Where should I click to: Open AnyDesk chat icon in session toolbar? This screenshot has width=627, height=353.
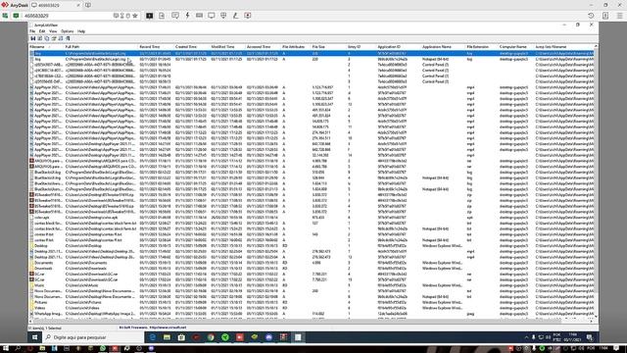pos(175,16)
